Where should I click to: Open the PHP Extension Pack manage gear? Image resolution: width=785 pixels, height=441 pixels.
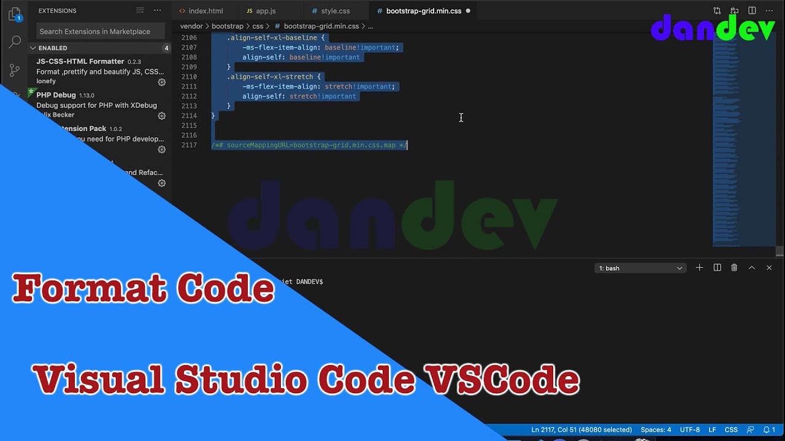tap(162, 149)
